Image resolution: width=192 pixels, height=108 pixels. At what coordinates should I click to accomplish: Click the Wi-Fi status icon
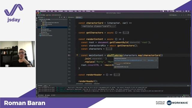(168, 11)
